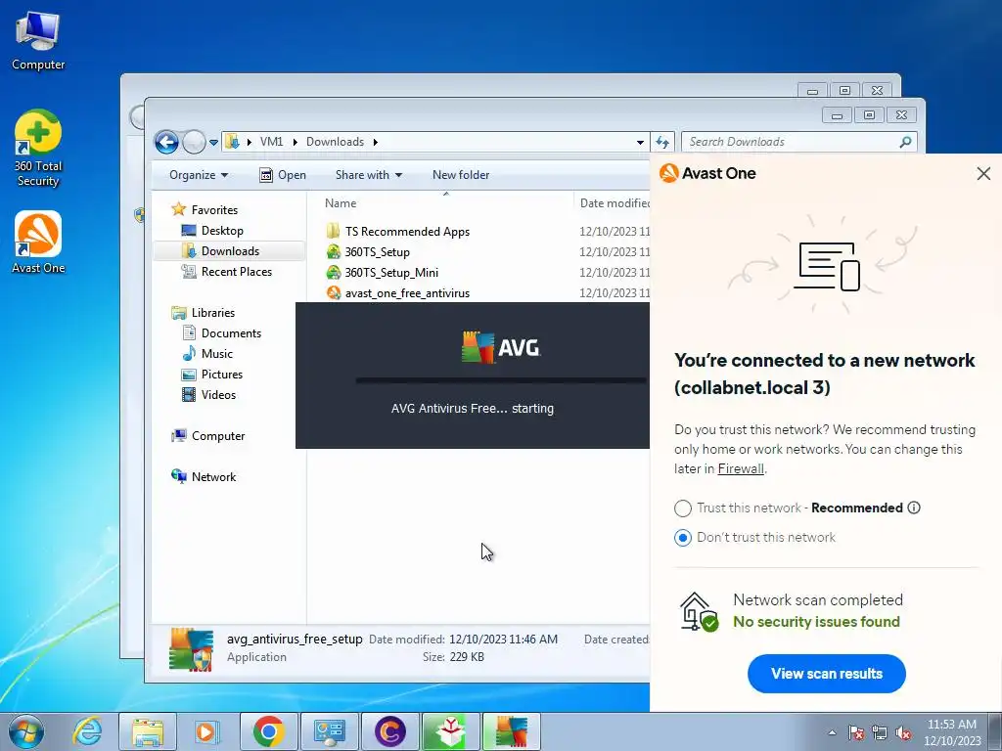Click New folder in toolbar
The image size is (1002, 751).
[461, 175]
